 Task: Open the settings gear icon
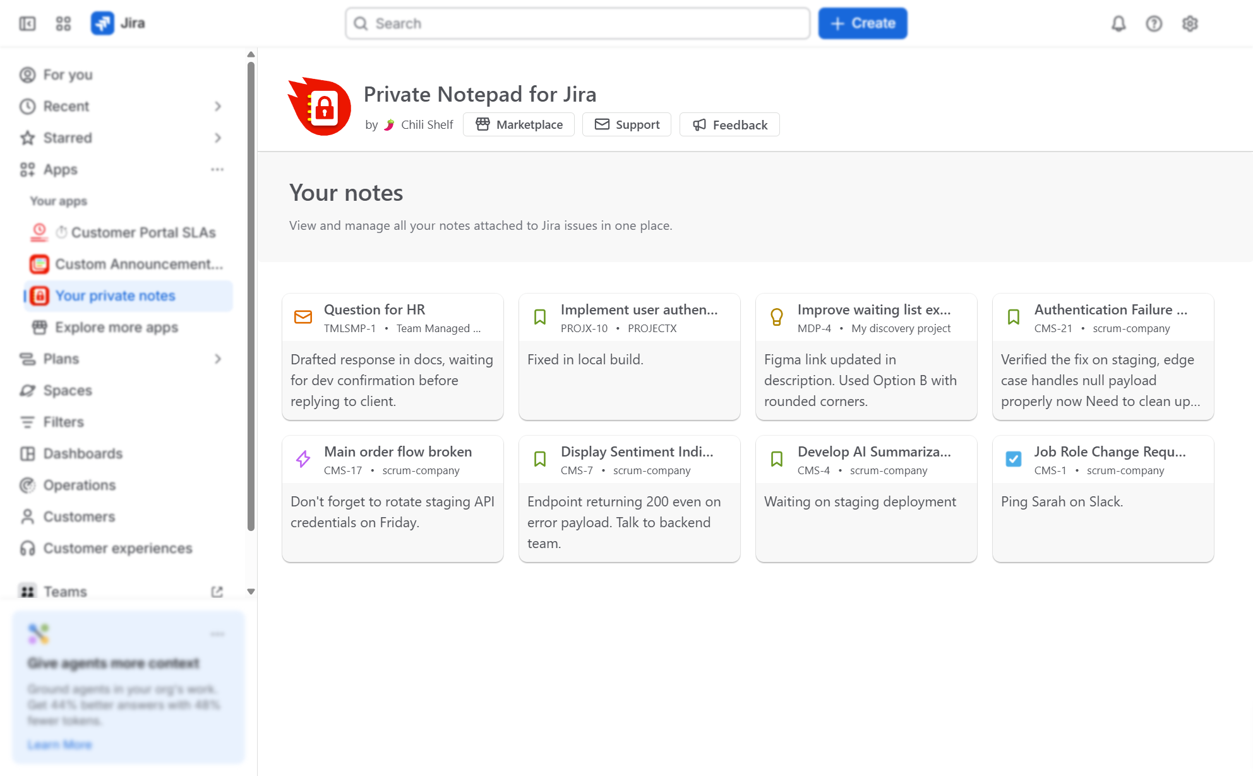coord(1190,23)
